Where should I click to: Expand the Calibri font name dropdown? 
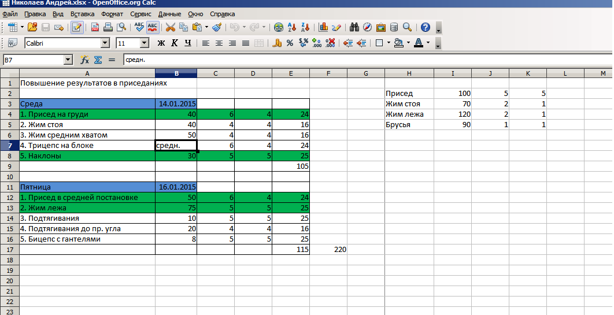tap(105, 43)
